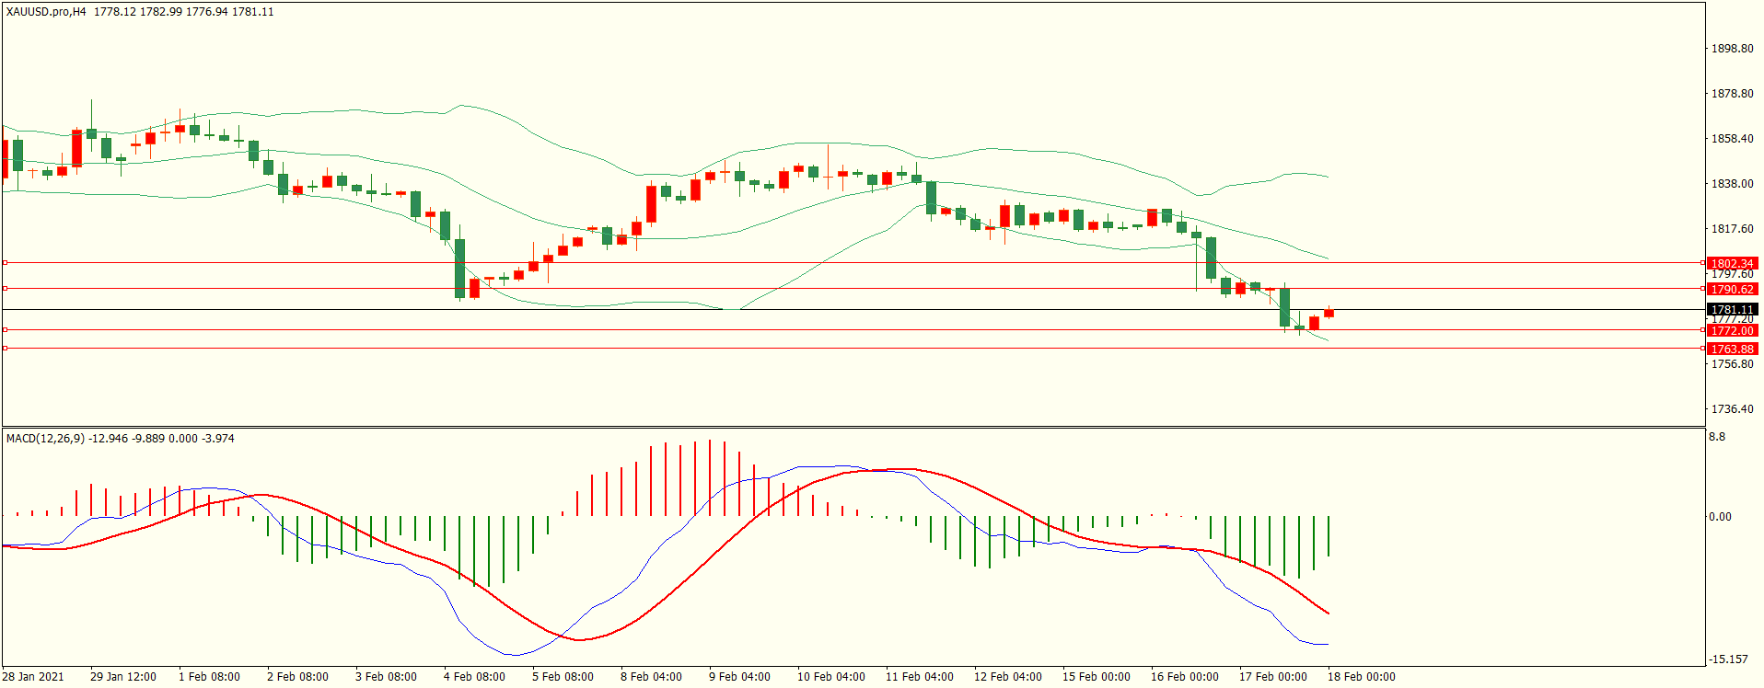Click the MACD 8.8 scale value
This screenshot has width=1764, height=688.
point(1717,438)
